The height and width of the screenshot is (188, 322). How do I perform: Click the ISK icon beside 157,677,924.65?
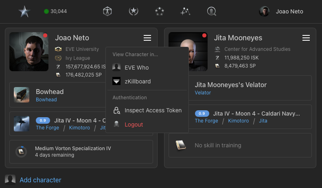click(58, 67)
